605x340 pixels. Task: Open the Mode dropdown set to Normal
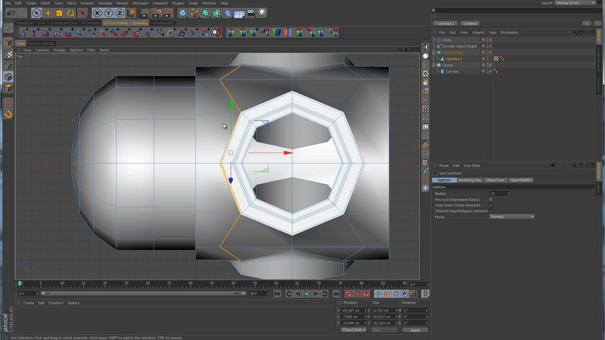pos(512,217)
